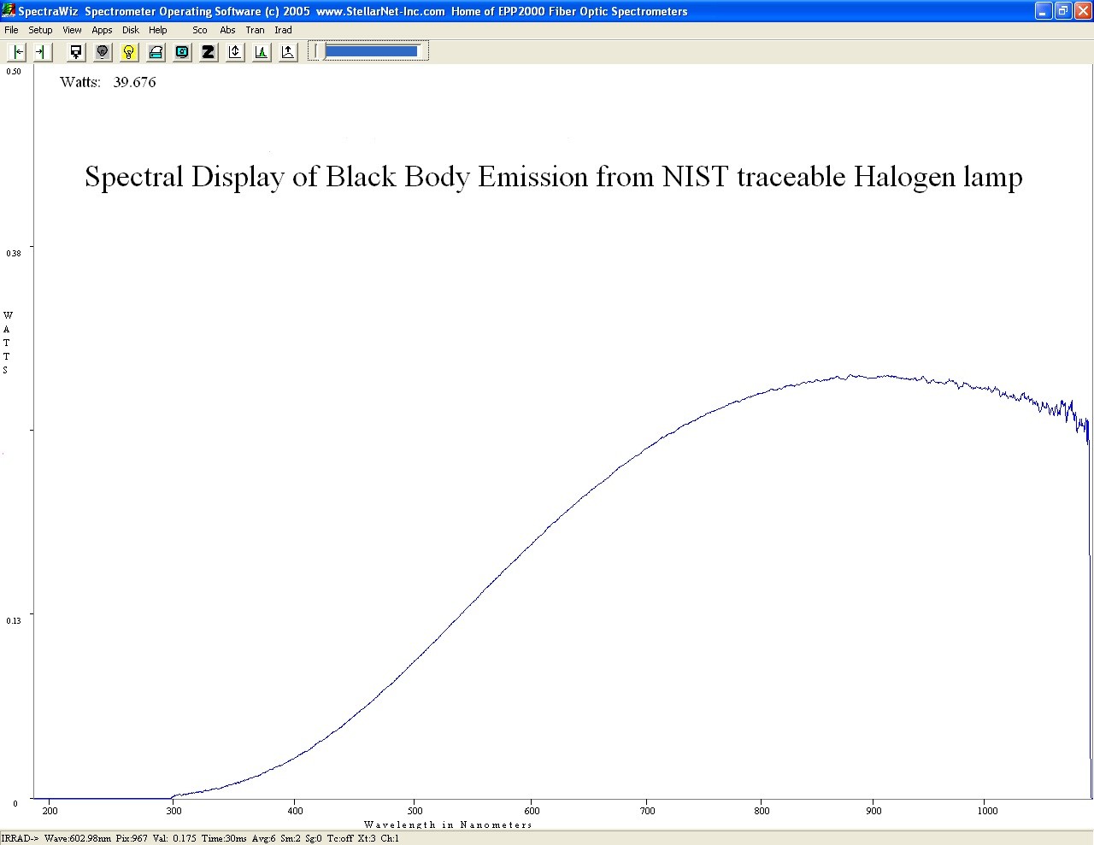Image resolution: width=1094 pixels, height=845 pixels.
Task: Click the save sample spectrum icon
Action: point(76,52)
